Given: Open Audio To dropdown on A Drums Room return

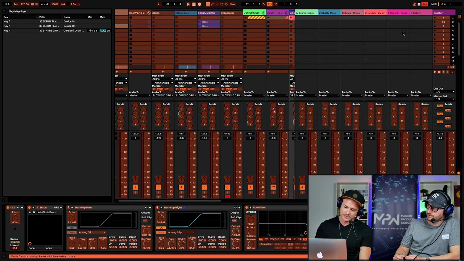Looking at the screenshot, I should pos(306,95).
